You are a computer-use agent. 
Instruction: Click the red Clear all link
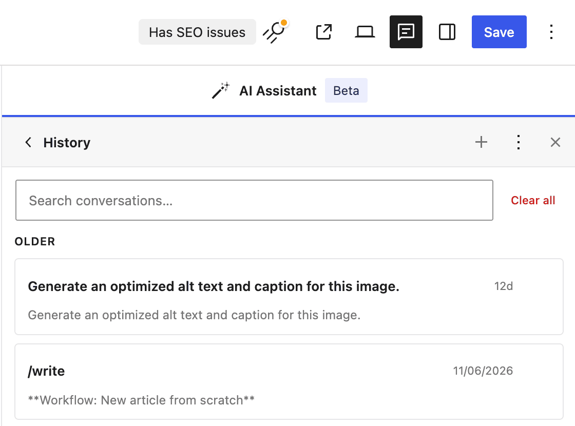(x=533, y=201)
